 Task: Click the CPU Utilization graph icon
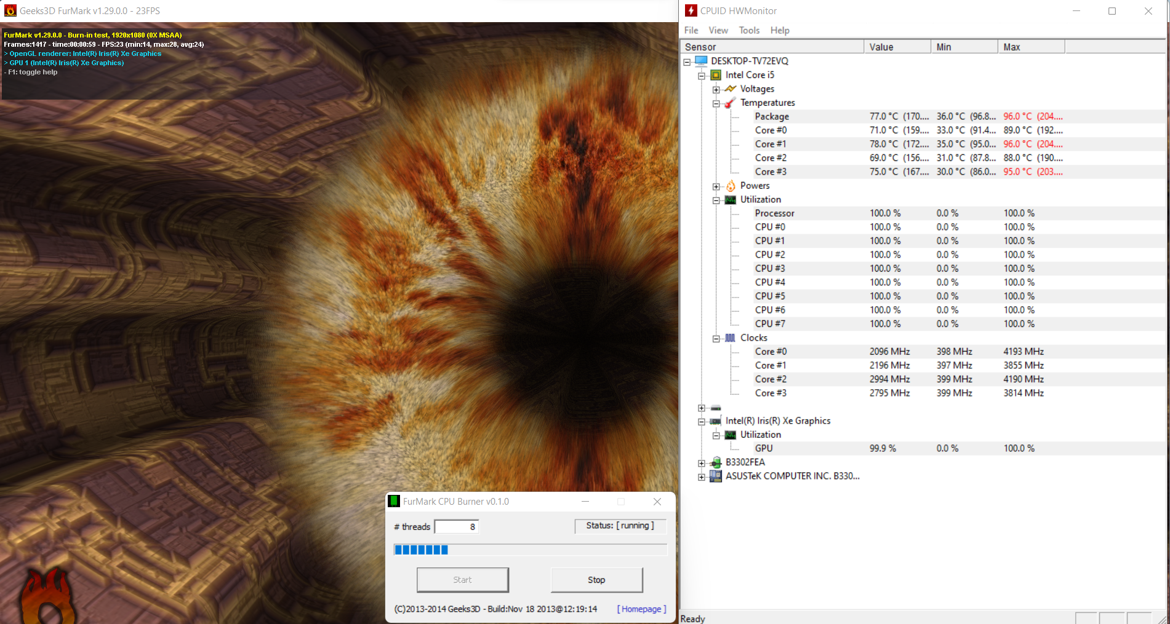(731, 200)
